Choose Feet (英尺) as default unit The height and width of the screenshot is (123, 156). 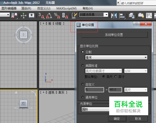(x=104, y=76)
